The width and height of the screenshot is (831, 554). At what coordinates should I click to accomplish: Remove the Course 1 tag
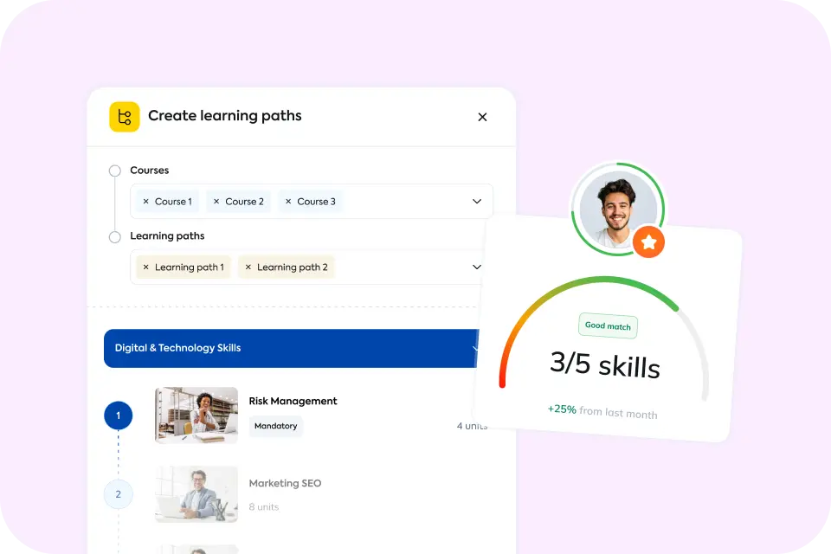[x=145, y=202]
